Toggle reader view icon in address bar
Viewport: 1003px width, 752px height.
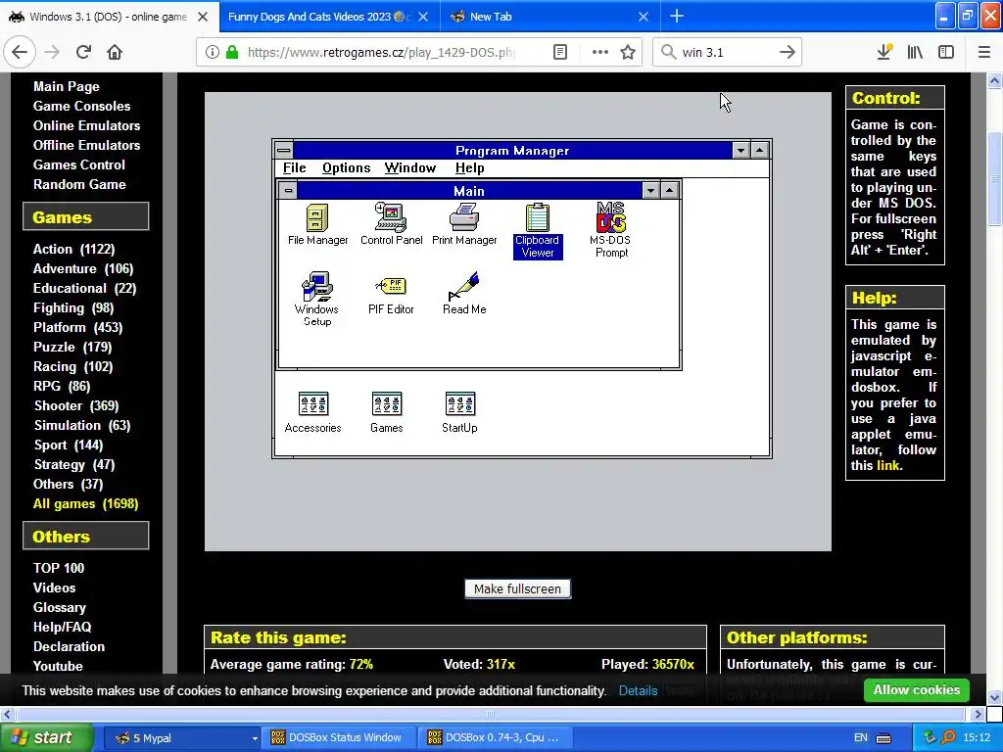click(x=560, y=53)
